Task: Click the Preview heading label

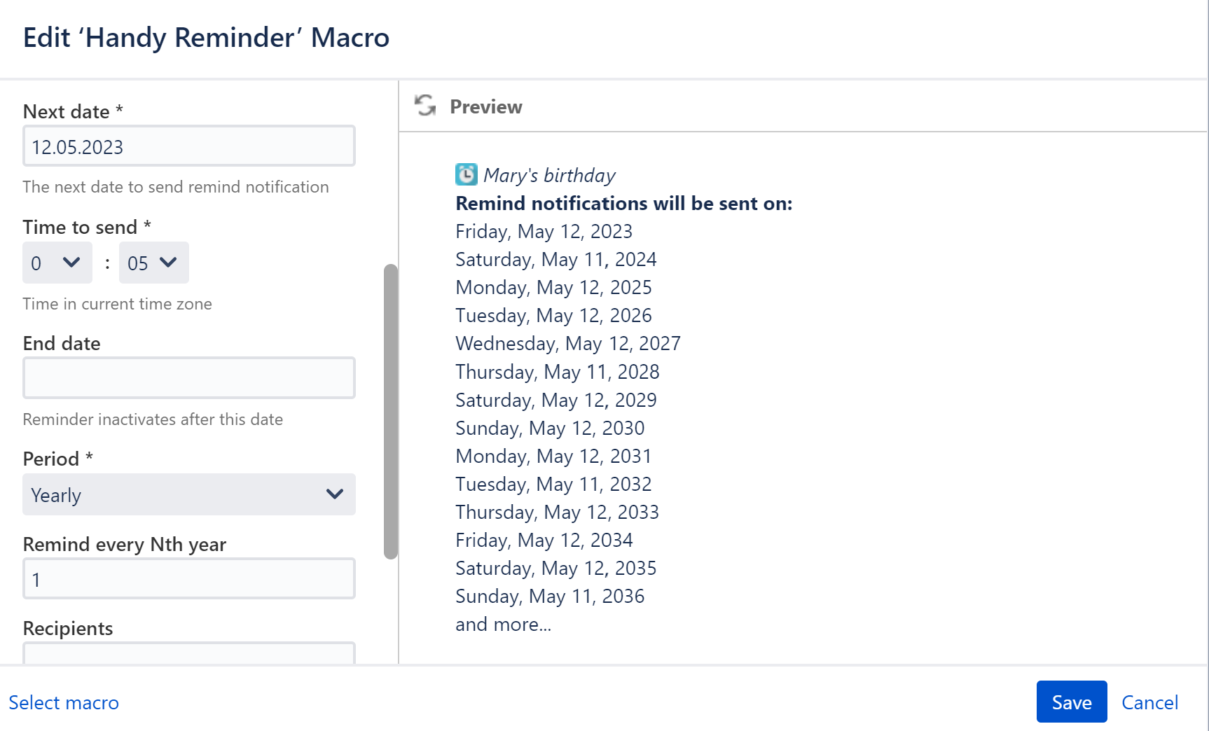Action: [485, 106]
